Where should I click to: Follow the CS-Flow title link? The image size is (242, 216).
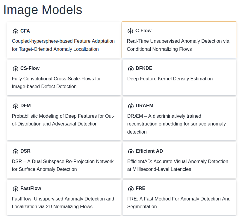[x=30, y=68]
